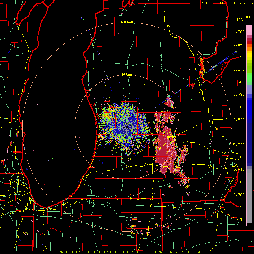Click the KGRR radar site center dot
Viewport: 254px width, 254px height.
point(127,127)
